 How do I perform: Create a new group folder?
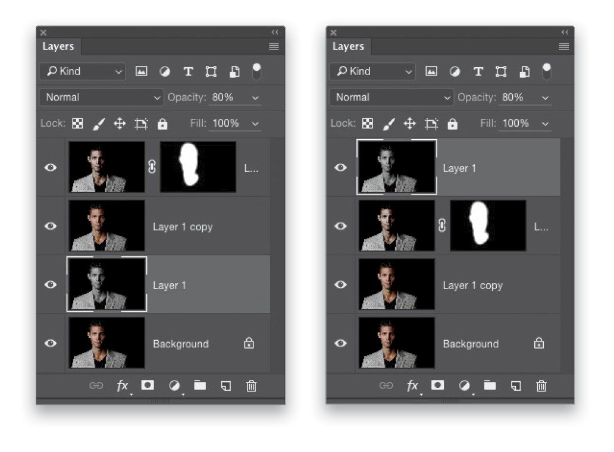[x=200, y=386]
